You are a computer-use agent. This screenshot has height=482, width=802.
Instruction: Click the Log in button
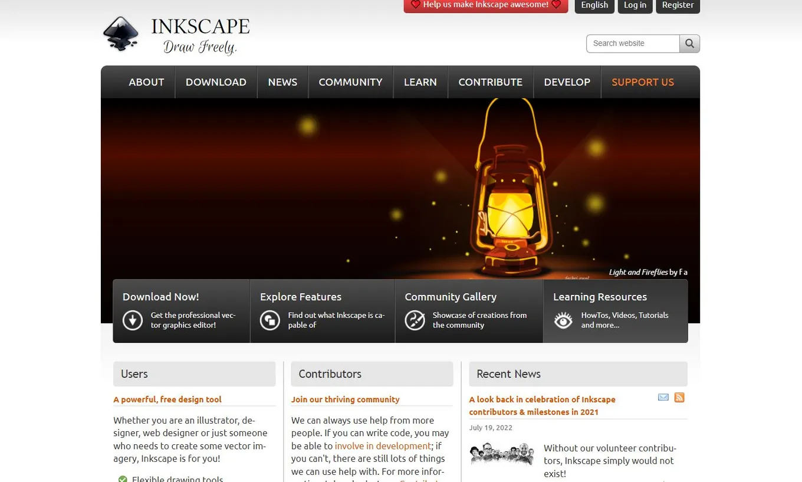point(635,5)
